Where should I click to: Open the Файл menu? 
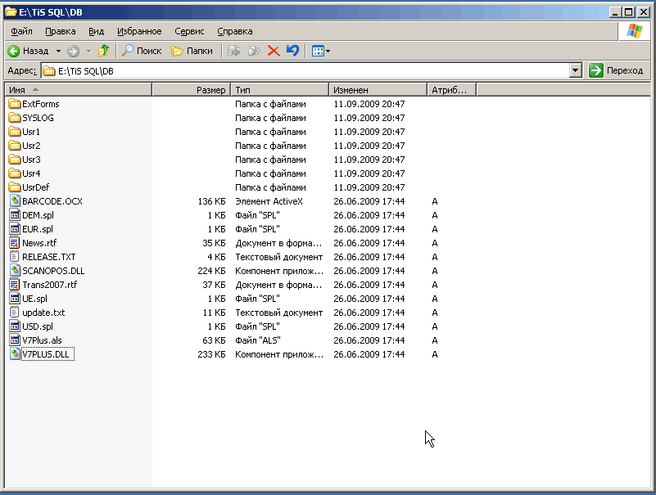pyautogui.click(x=22, y=31)
